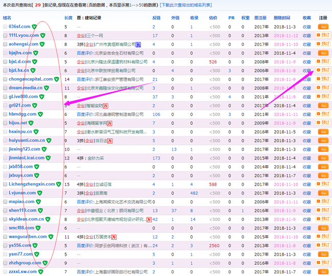The width and height of the screenshot is (332, 276).
Task: Sort by PR column header
Action: click(x=231, y=17)
